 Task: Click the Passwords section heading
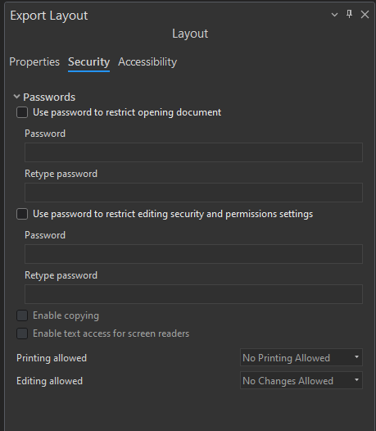click(x=49, y=97)
